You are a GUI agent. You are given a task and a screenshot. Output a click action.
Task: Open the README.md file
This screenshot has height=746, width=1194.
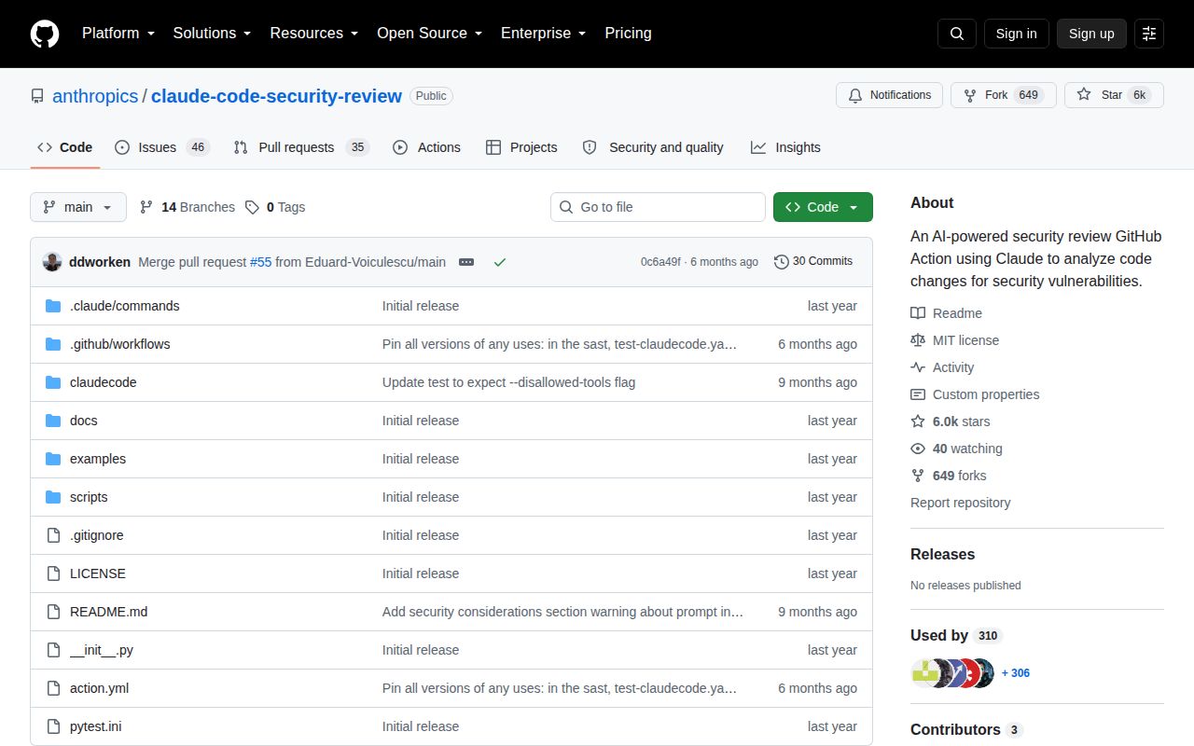108,612
